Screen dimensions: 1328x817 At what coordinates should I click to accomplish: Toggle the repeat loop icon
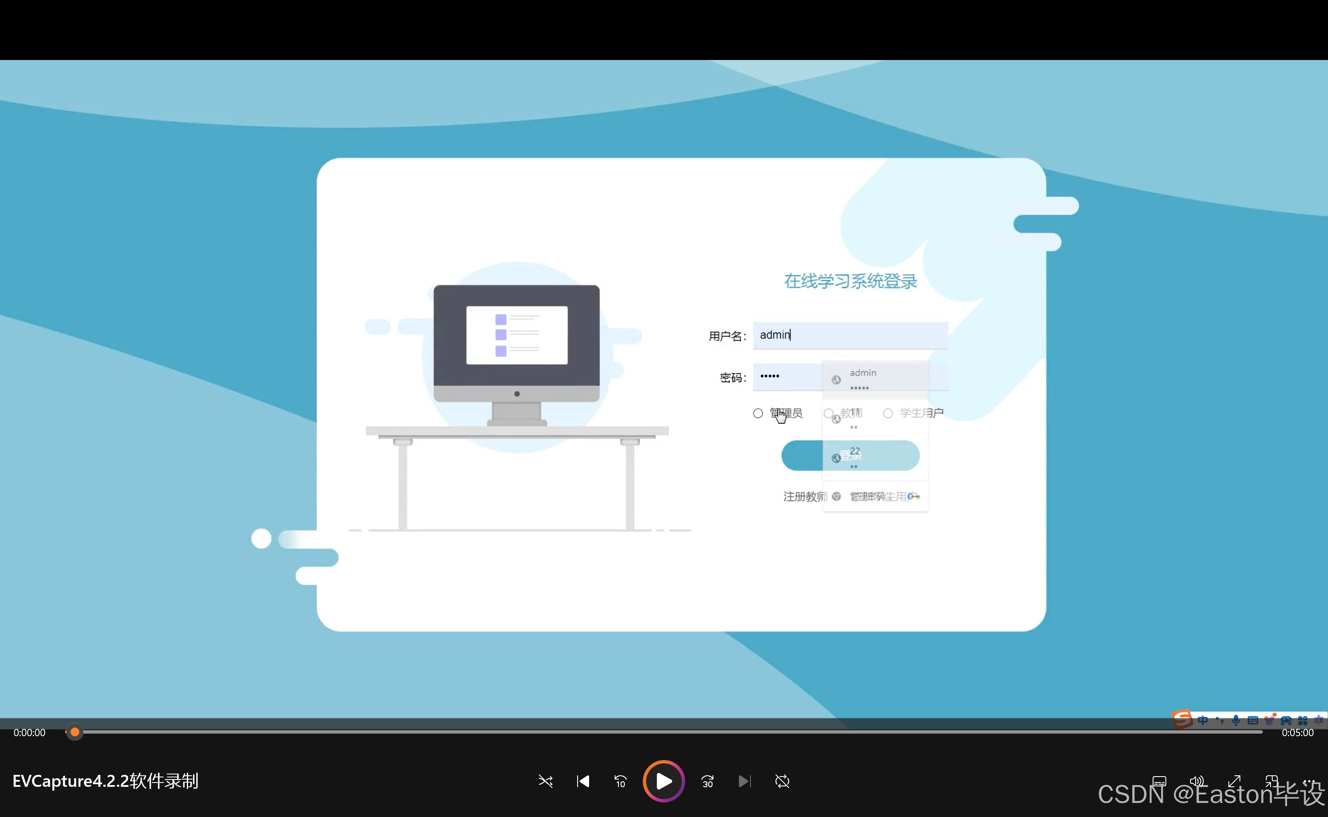point(782,781)
